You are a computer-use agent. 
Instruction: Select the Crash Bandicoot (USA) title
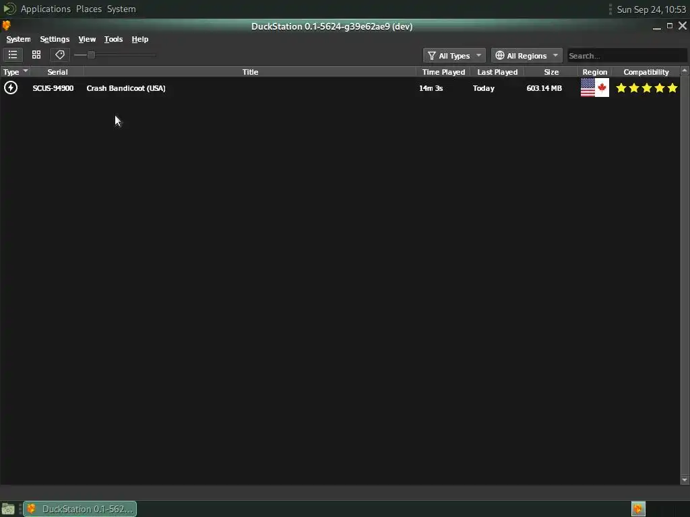(126, 88)
